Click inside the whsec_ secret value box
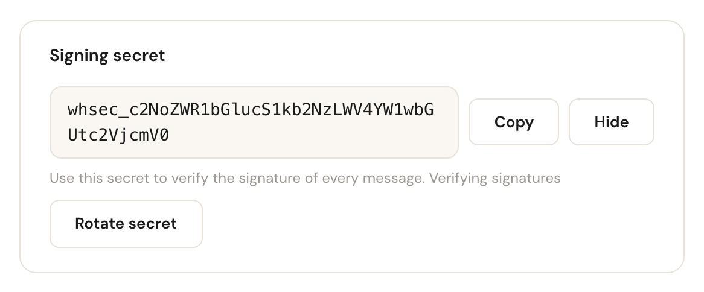704x292 pixels. click(254, 122)
